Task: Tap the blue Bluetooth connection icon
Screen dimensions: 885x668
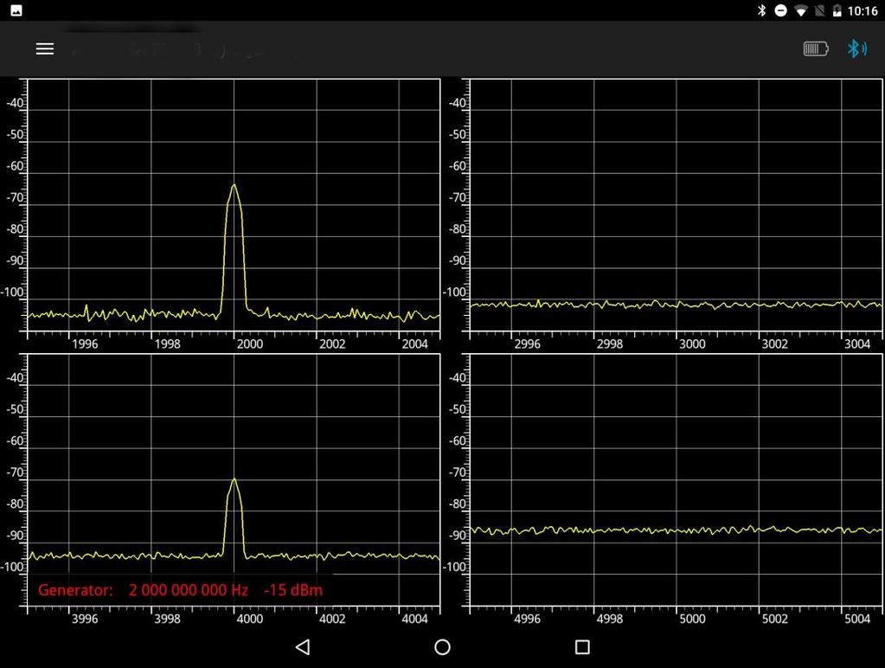Action: (x=856, y=49)
